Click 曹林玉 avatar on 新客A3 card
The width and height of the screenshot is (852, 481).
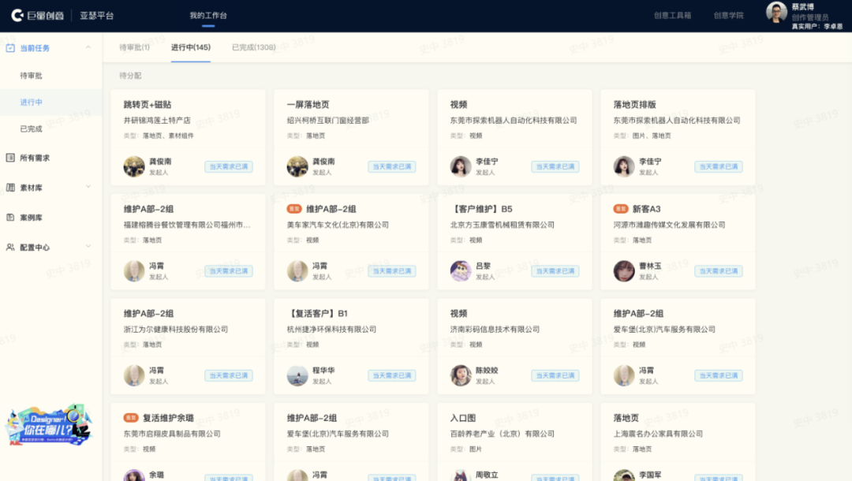click(x=624, y=270)
